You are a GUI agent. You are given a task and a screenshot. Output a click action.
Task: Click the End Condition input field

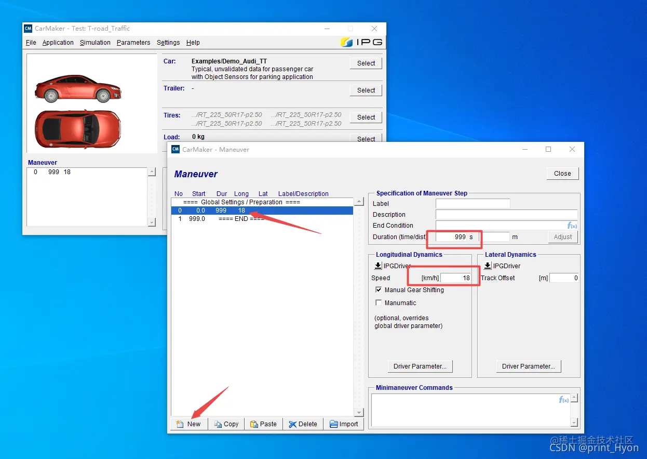[x=501, y=226]
